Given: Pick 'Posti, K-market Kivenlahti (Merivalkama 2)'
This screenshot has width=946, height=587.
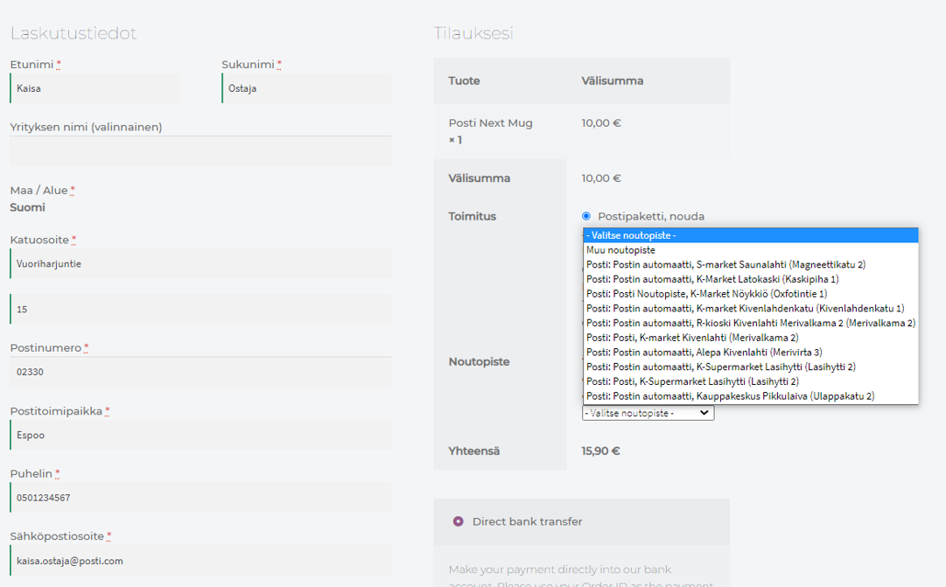Looking at the screenshot, I should (751, 338).
